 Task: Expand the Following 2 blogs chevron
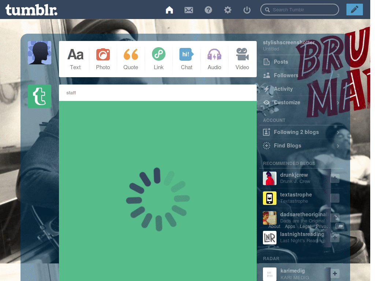[338, 132]
